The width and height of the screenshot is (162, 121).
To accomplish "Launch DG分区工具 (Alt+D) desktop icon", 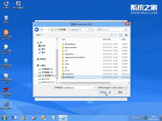I will [6, 35].
